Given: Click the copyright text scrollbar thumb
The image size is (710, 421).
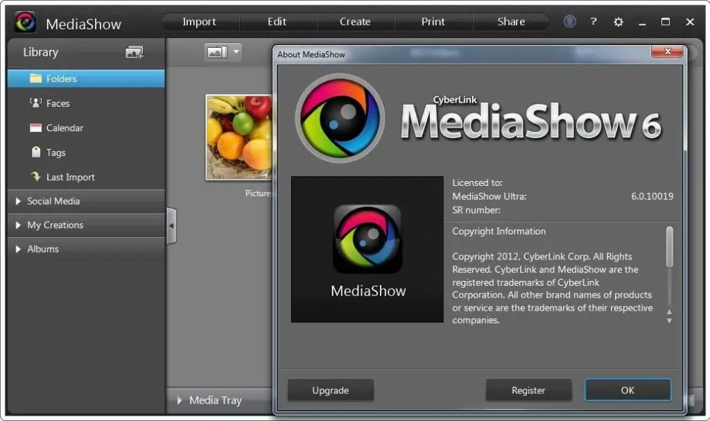Looking at the screenshot, I should tap(669, 247).
